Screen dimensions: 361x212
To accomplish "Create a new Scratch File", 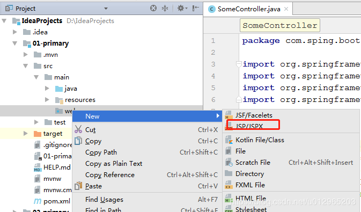I will tap(253, 163).
